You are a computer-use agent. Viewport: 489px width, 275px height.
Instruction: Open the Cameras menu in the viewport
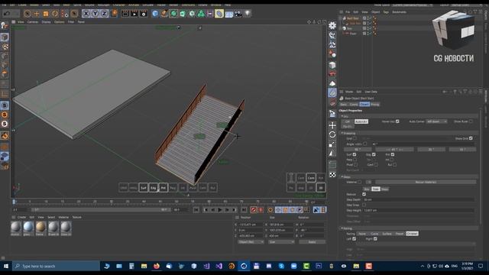tap(33, 22)
